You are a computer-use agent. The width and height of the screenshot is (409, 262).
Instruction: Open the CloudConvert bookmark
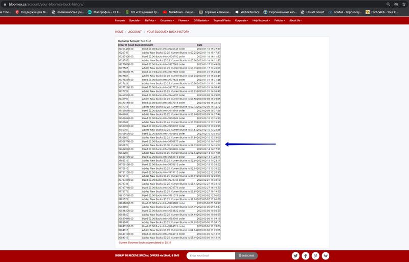click(x=312, y=12)
